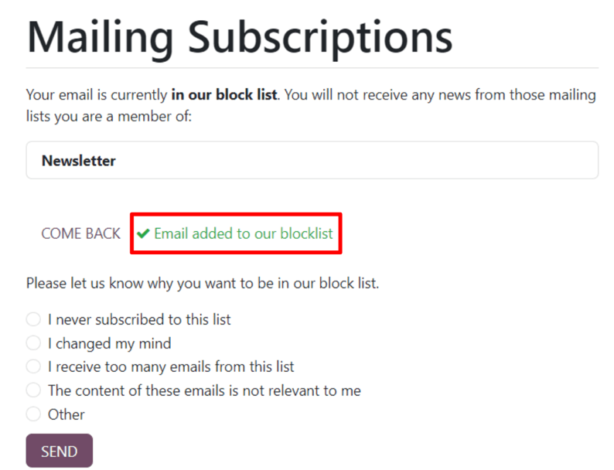Select the 'I never subscribed to this list' radio button

pos(33,319)
